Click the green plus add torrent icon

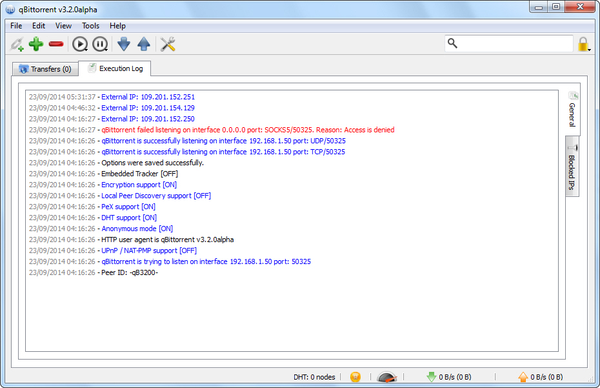(x=36, y=44)
